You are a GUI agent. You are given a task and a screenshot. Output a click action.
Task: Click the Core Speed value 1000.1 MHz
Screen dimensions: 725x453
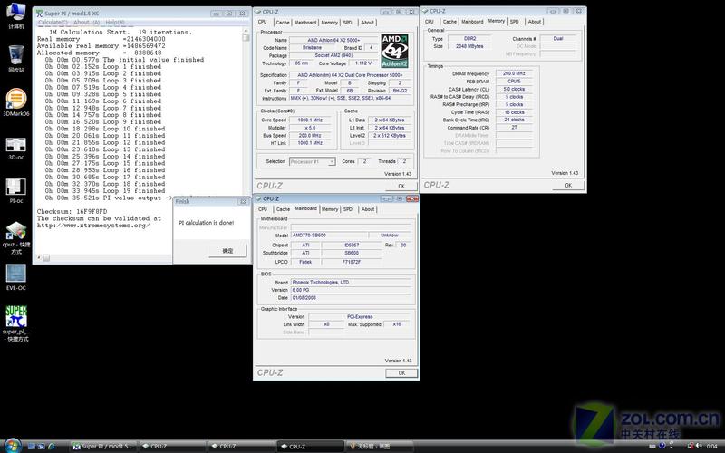click(x=310, y=120)
